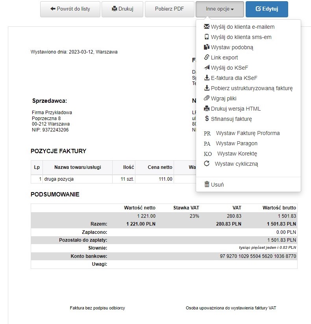The width and height of the screenshot is (311, 324).
Task: Go back with Powrót do listy button
Action: tap(70, 9)
